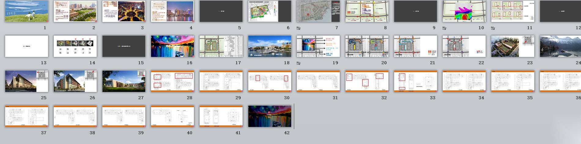Select slide 26 street-view building rendering
The image size is (581, 144).
click(75, 81)
